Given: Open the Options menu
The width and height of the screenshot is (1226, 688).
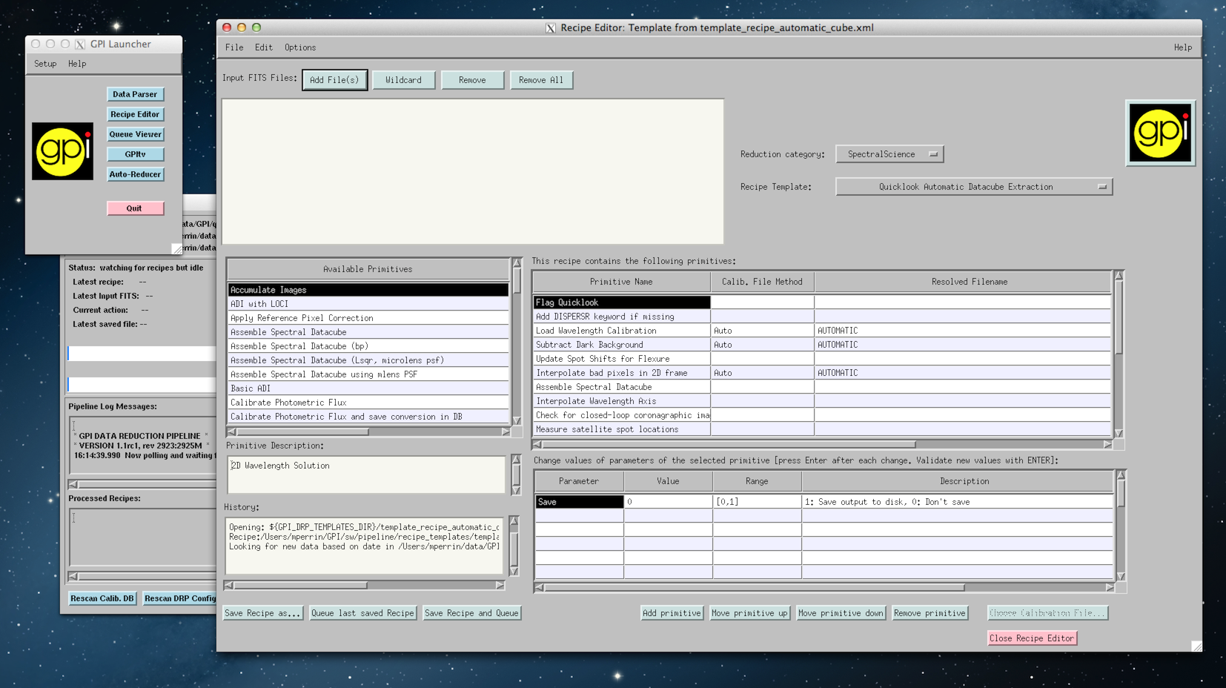Looking at the screenshot, I should pyautogui.click(x=300, y=47).
